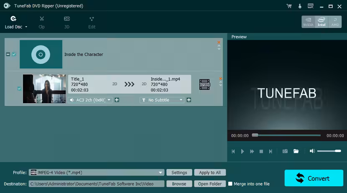Viewport: 347px width, 193px height.
Task: Click the Browse destination button
Action: point(179,184)
